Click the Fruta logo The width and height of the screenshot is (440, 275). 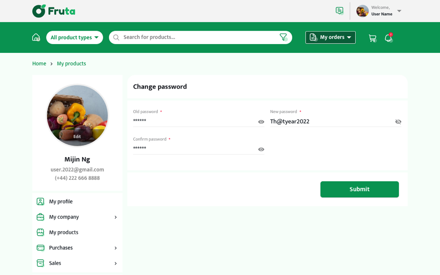[54, 11]
